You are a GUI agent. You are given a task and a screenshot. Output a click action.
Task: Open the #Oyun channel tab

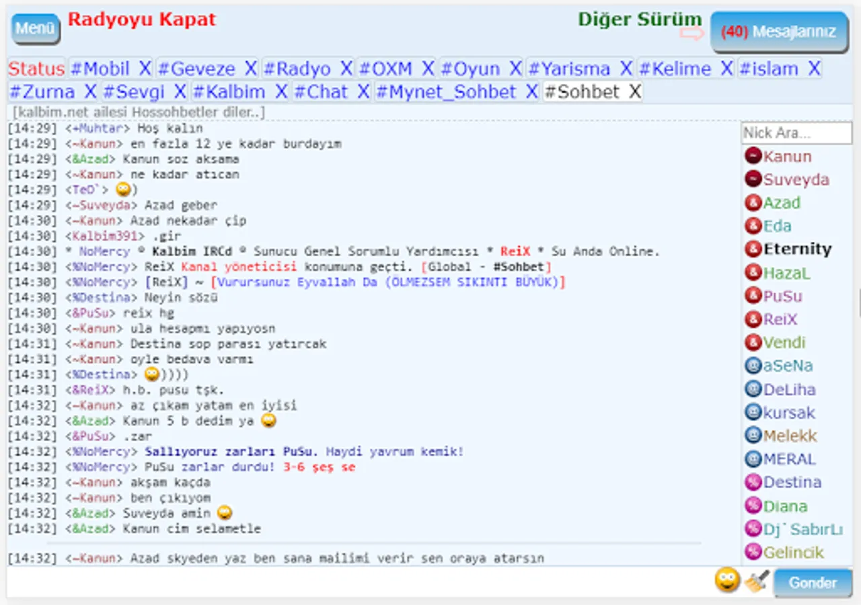point(470,69)
